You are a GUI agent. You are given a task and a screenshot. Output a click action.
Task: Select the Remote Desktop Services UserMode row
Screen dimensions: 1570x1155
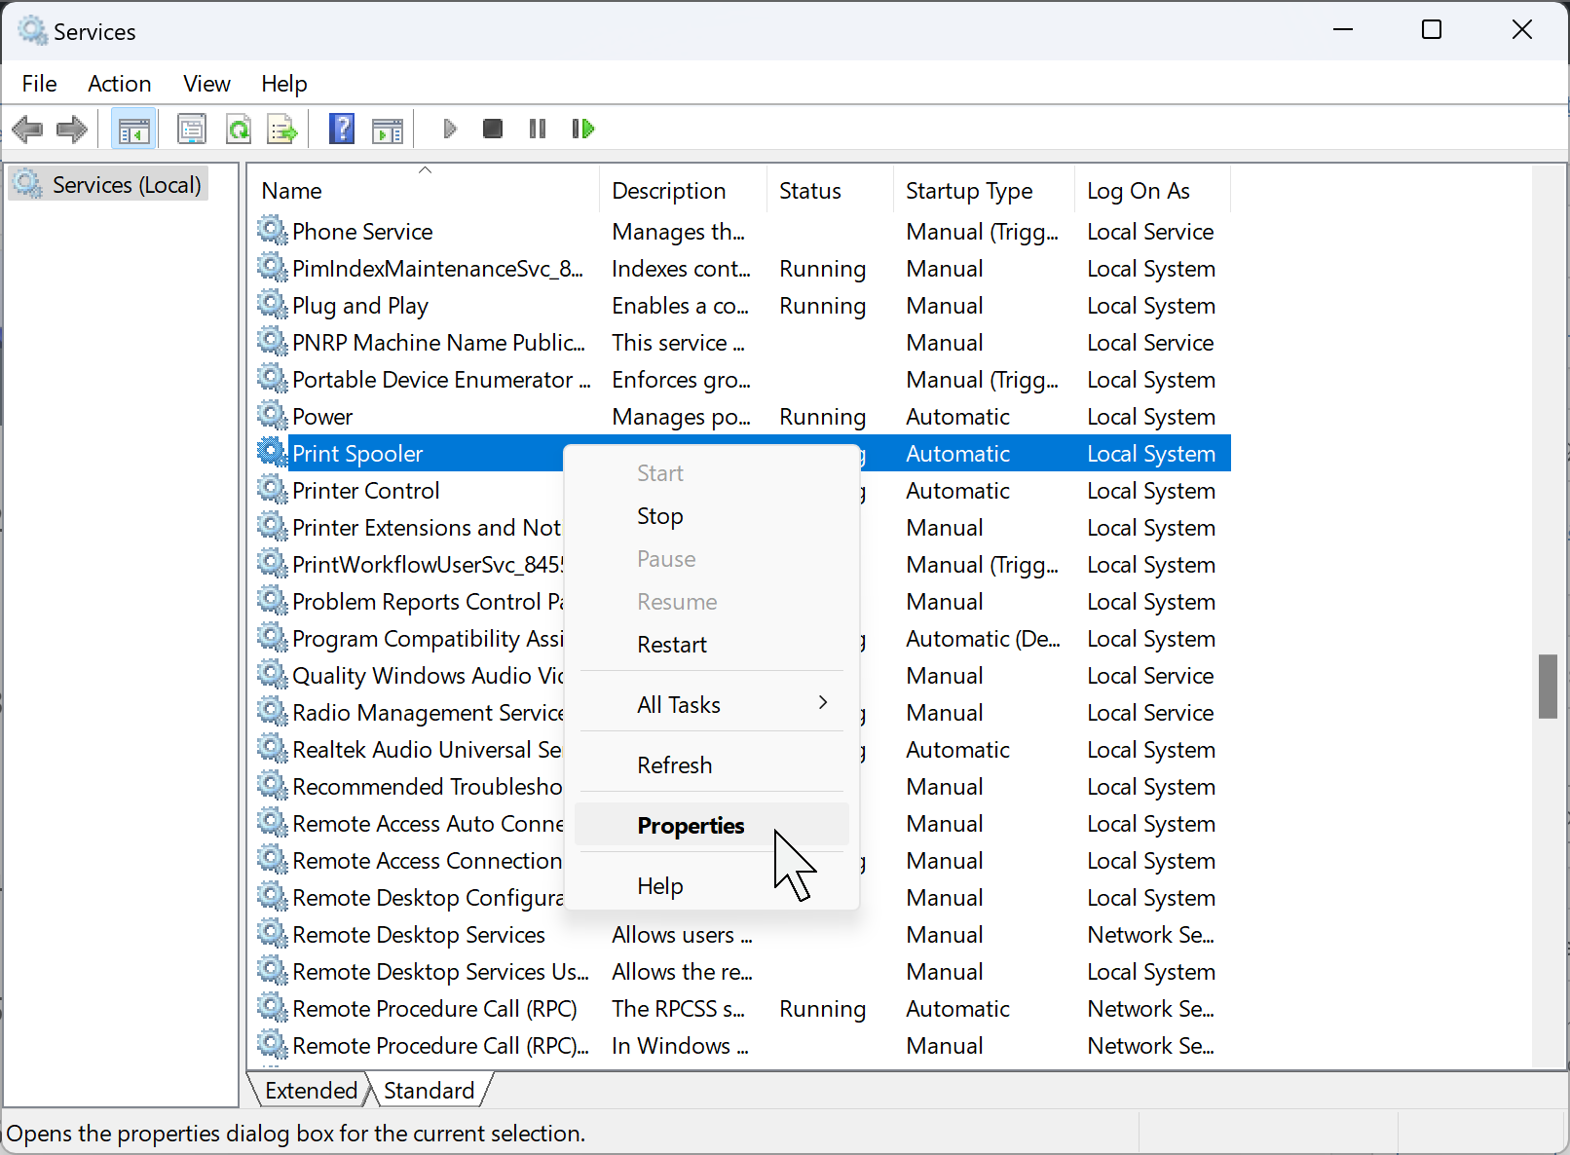point(741,971)
